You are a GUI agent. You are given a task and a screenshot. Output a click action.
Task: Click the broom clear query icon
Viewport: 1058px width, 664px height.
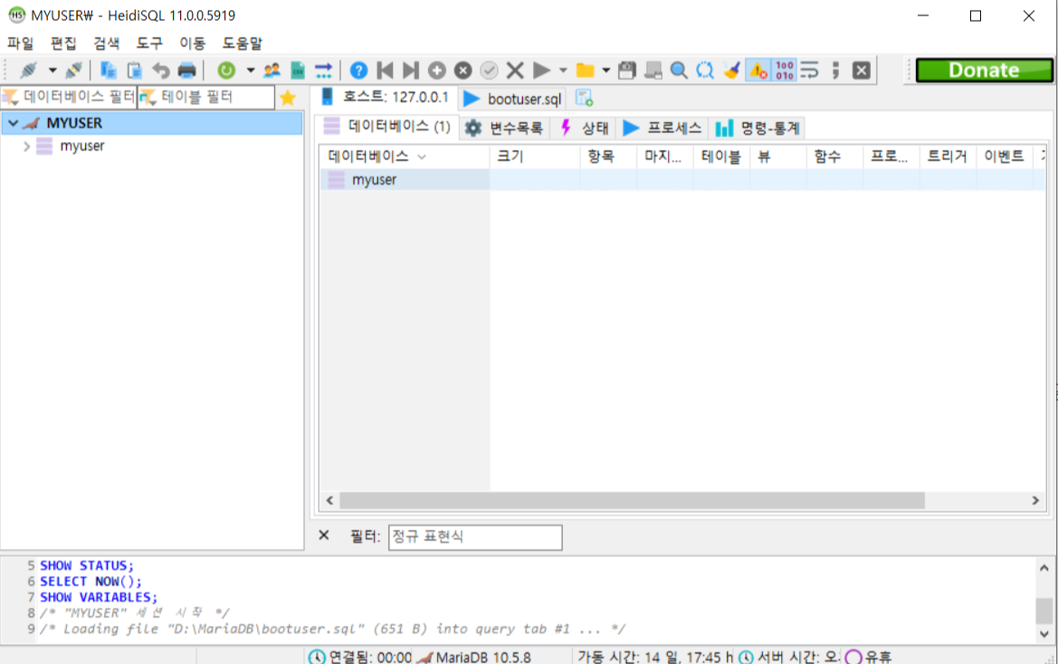click(x=731, y=70)
